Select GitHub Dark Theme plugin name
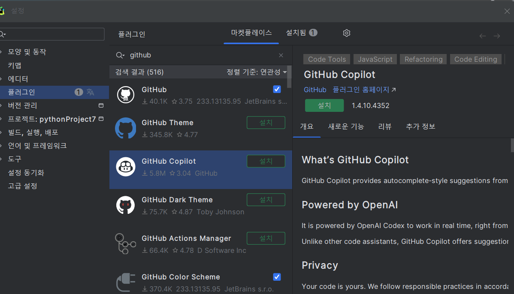This screenshot has height=294, width=514. pyautogui.click(x=177, y=200)
